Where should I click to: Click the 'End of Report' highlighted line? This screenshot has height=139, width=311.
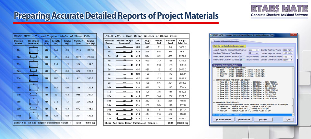point(252,115)
